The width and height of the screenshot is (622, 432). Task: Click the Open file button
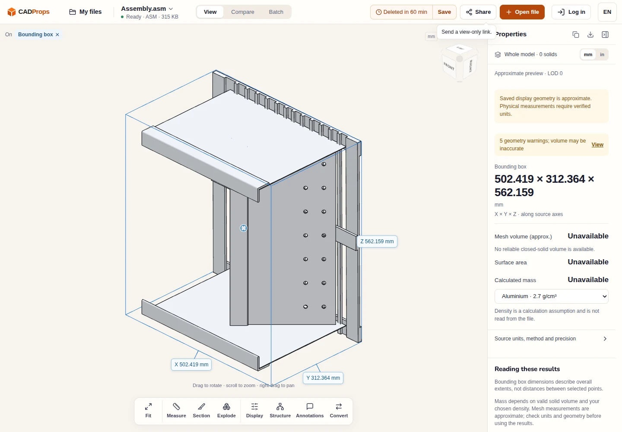[522, 12]
